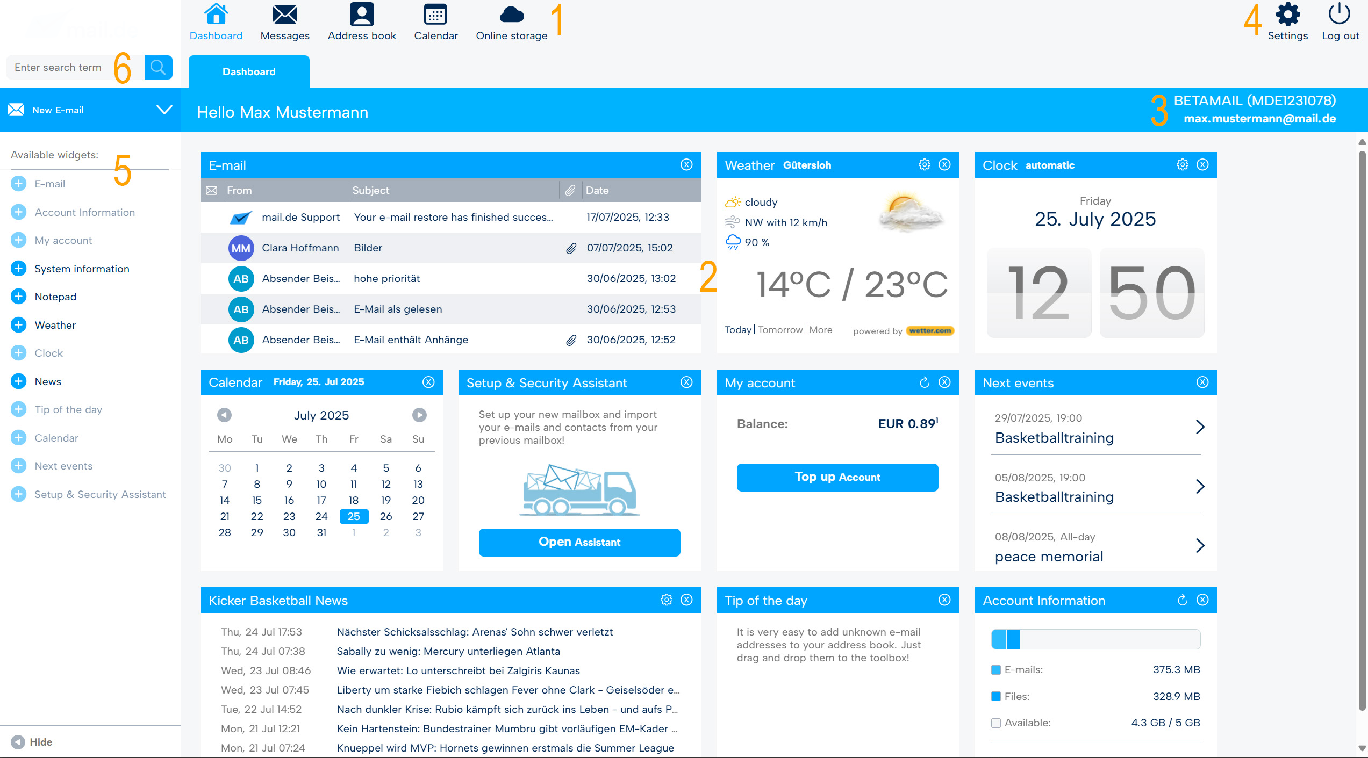The image size is (1368, 758).
Task: Close the Kicker Basketball News widget
Action: 686,600
